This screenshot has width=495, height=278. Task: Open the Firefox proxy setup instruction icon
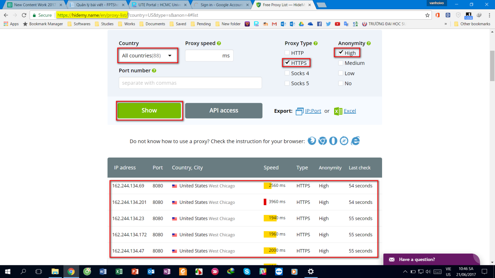[x=312, y=141]
